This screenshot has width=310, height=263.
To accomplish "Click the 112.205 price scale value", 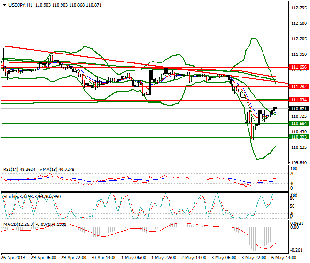I will tap(299, 39).
